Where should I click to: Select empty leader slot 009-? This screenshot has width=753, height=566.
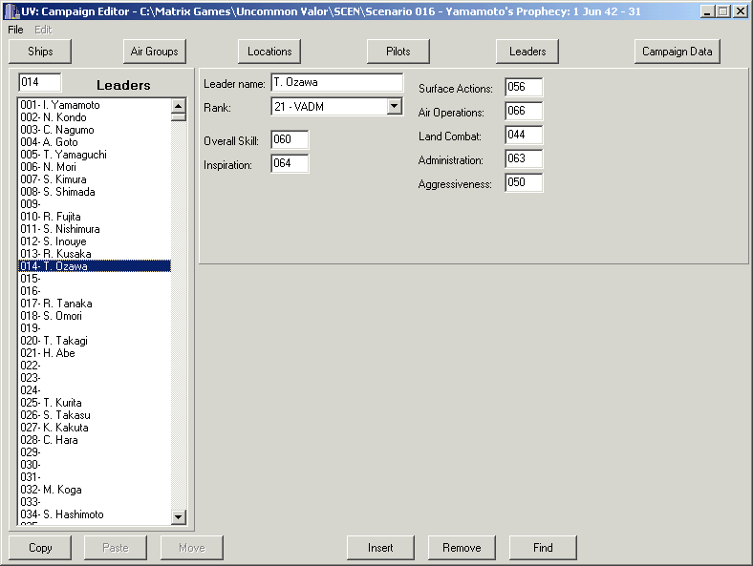pyautogui.click(x=94, y=204)
